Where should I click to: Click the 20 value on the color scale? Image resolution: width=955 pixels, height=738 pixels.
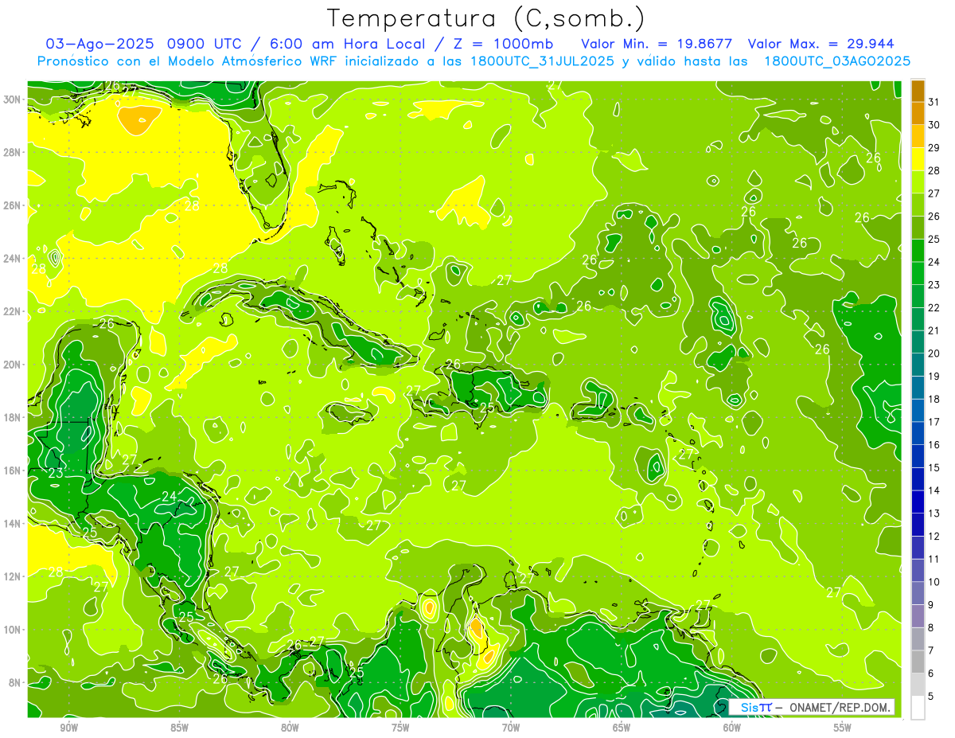click(934, 353)
